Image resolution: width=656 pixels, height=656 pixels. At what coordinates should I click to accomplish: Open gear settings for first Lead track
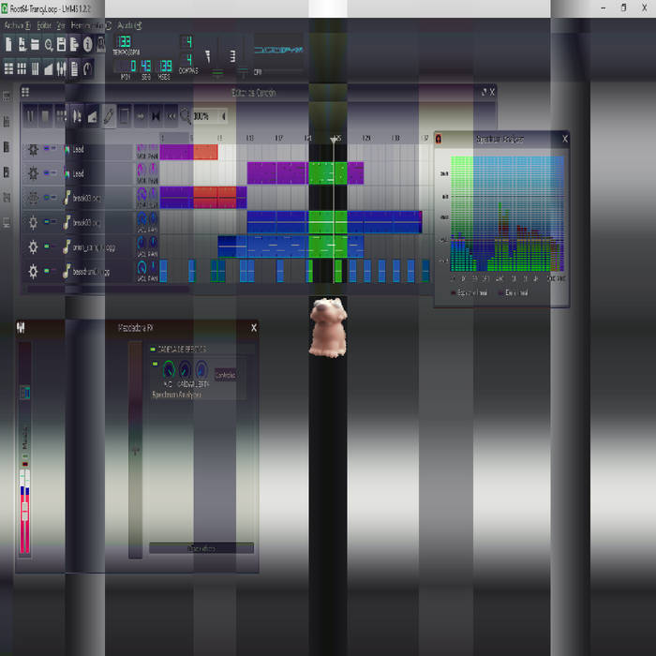[x=34, y=150]
